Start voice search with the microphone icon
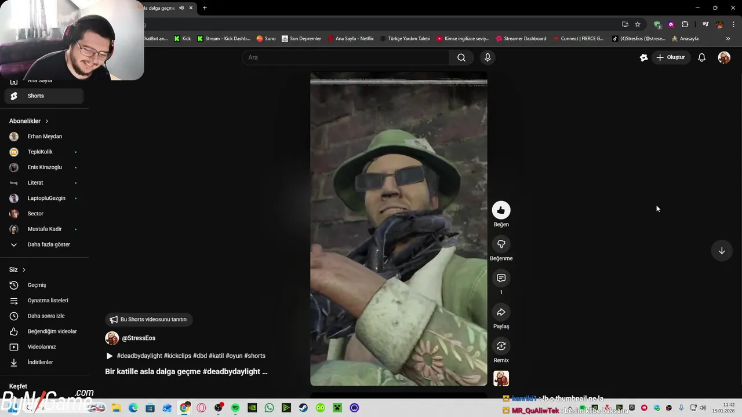Viewport: 742px width, 417px height. click(x=488, y=57)
